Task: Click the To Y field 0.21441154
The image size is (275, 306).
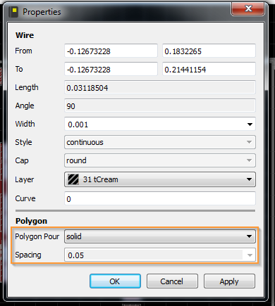Action: 209,69
